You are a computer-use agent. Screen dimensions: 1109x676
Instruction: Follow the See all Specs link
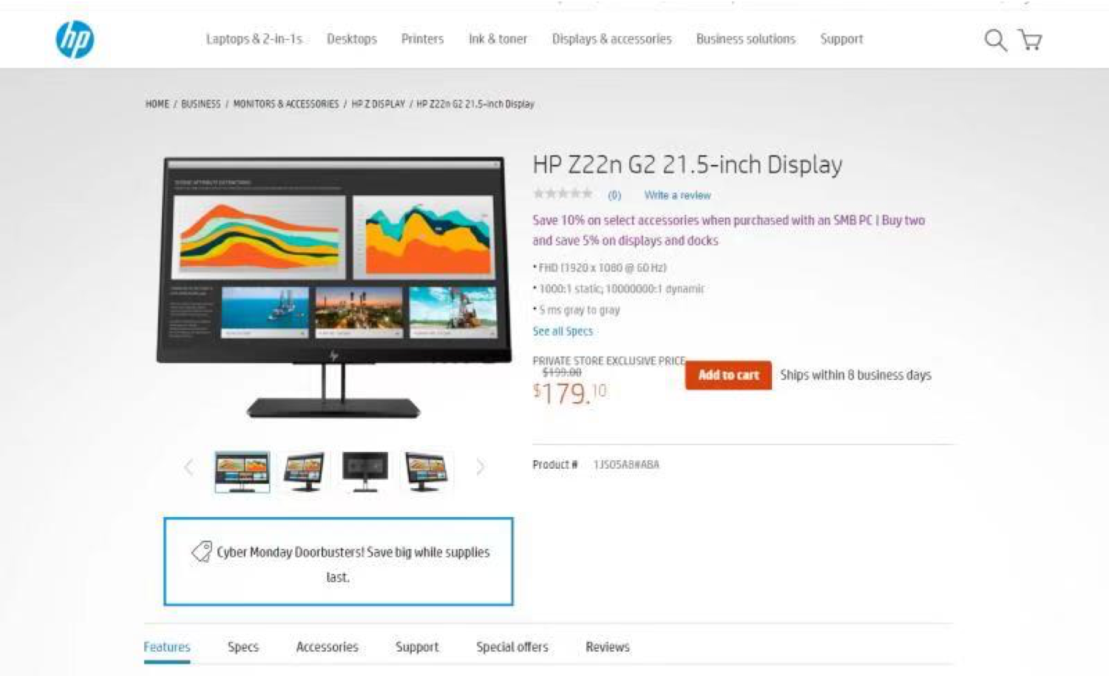[x=563, y=331]
